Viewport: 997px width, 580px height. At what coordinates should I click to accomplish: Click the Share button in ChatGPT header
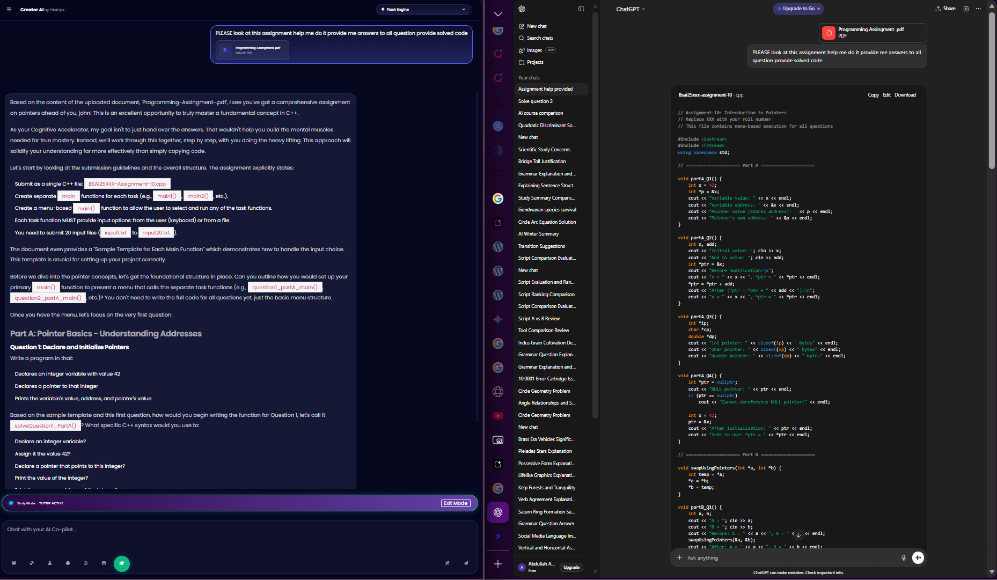945,9
